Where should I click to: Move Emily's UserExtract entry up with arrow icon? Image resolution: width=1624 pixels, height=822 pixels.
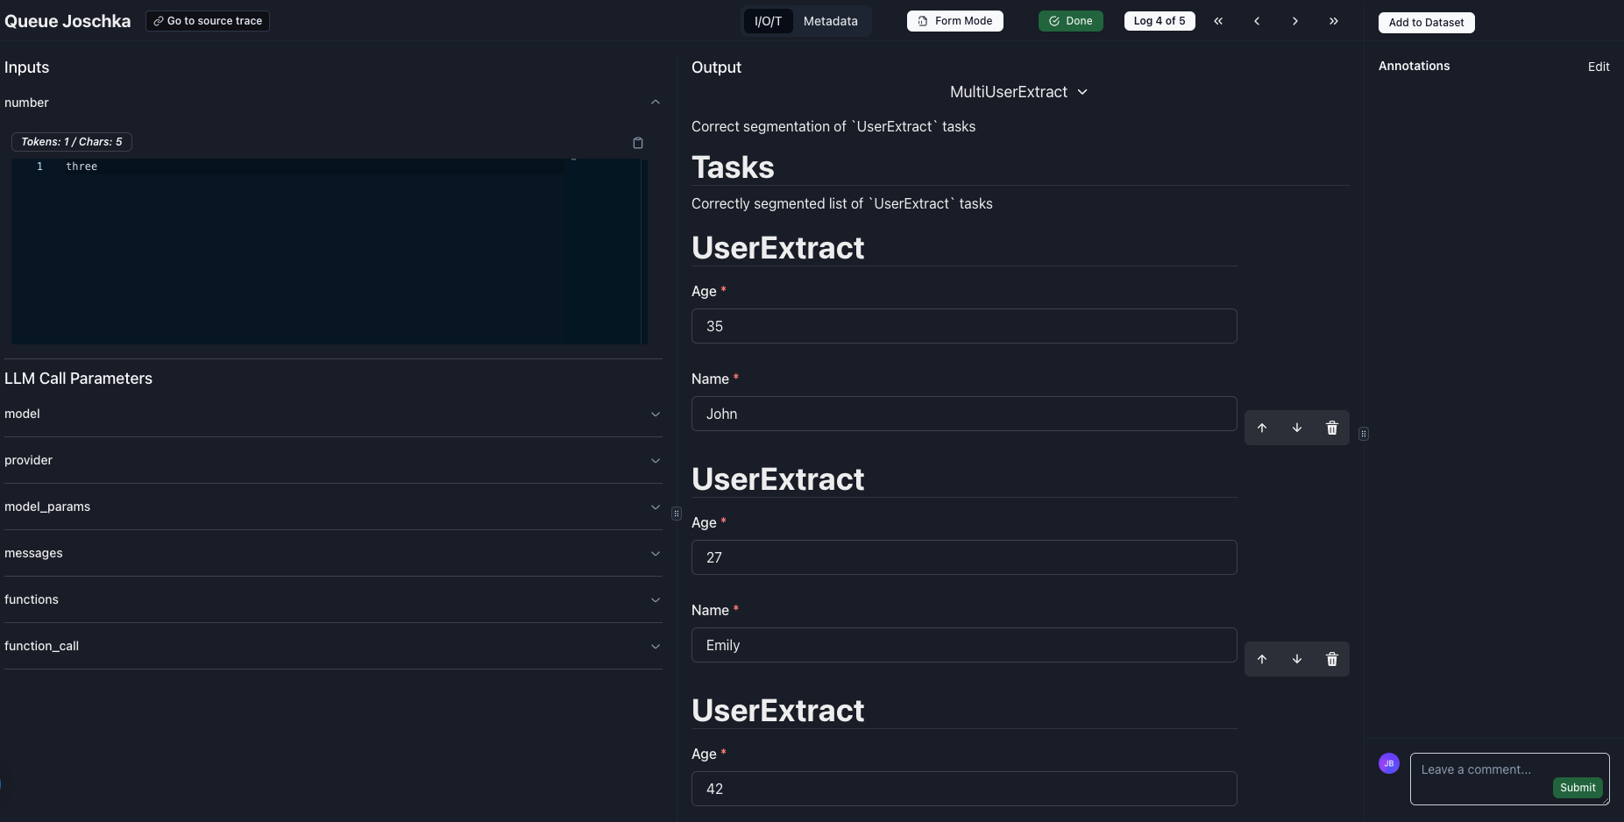pyautogui.click(x=1262, y=659)
